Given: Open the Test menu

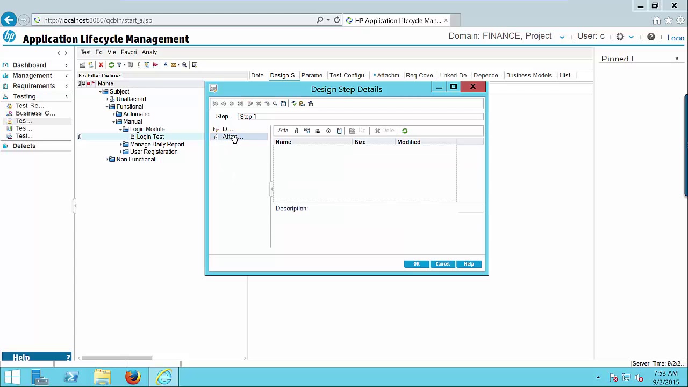Looking at the screenshot, I should [85, 52].
